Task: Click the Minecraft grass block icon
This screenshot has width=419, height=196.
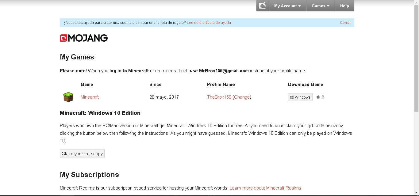Action: pyautogui.click(x=68, y=97)
